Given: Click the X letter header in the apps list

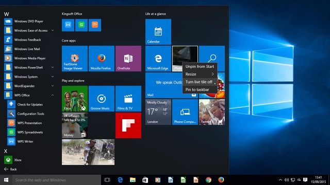Looking at the screenshot, I should (6, 151).
